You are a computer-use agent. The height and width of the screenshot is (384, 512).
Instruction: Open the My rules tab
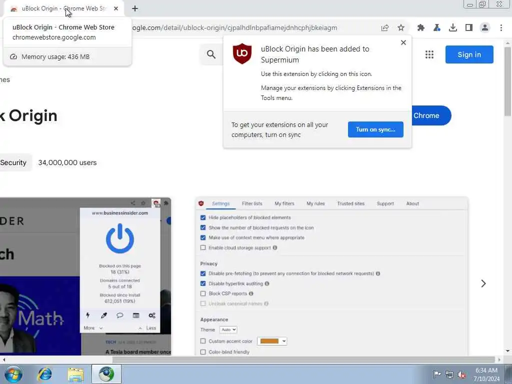[315, 203]
